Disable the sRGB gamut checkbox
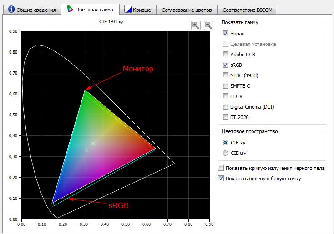Viewport: 334px width, 234px height. pyautogui.click(x=225, y=65)
